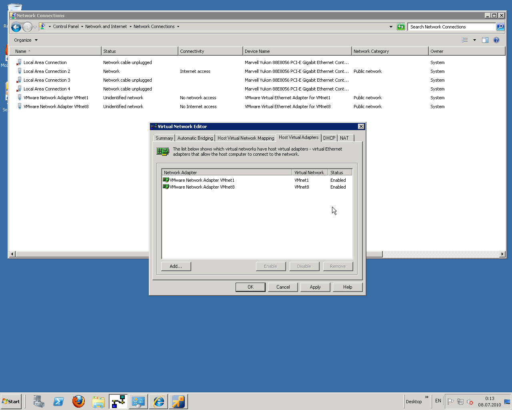
Task: Expand the Desktop toolbar chevron on taskbar
Action: point(427,397)
